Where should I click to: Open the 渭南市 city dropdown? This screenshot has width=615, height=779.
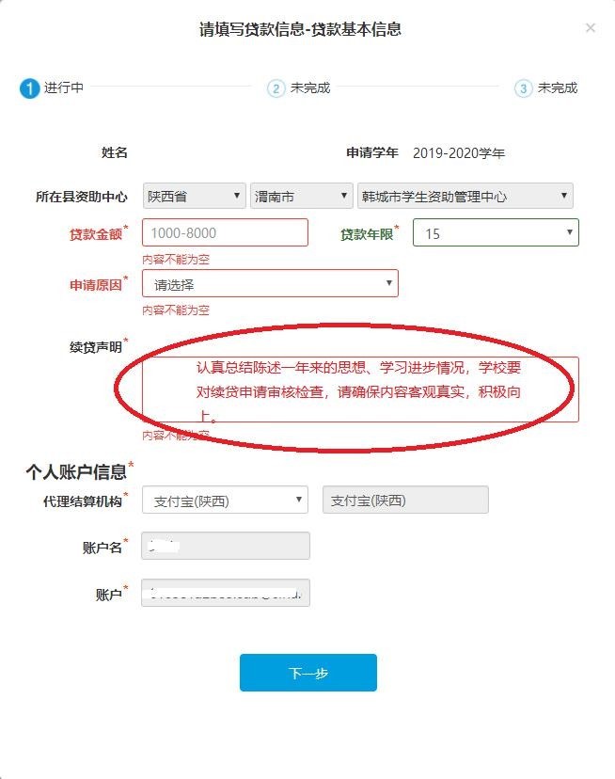302,196
